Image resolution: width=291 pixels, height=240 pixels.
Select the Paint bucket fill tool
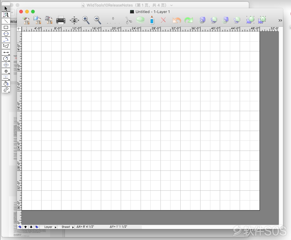6,84
